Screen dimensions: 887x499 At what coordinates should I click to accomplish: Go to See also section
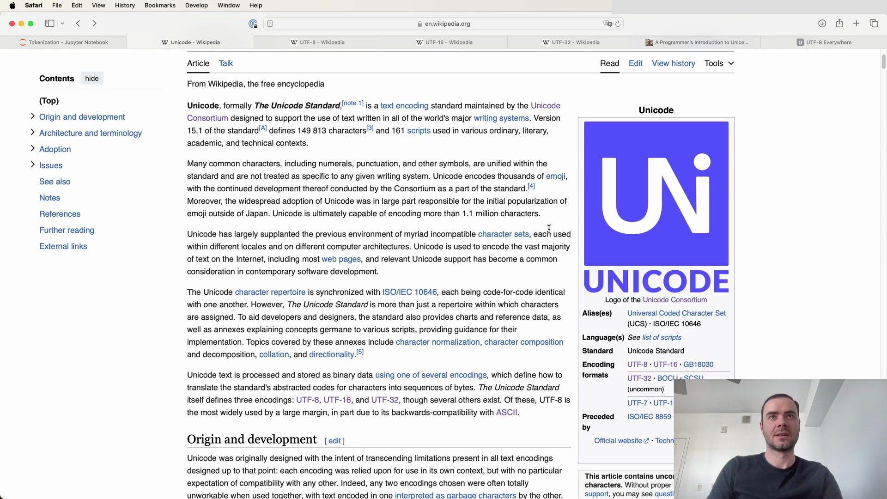pos(55,182)
